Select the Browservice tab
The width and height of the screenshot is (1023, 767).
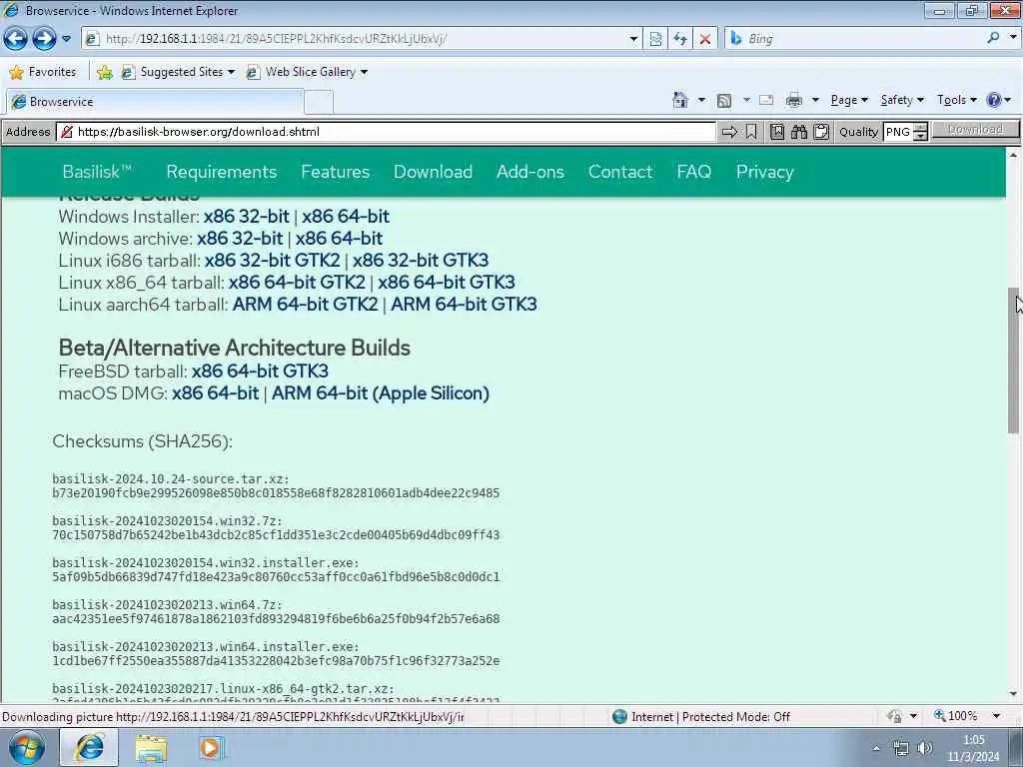coord(155,102)
